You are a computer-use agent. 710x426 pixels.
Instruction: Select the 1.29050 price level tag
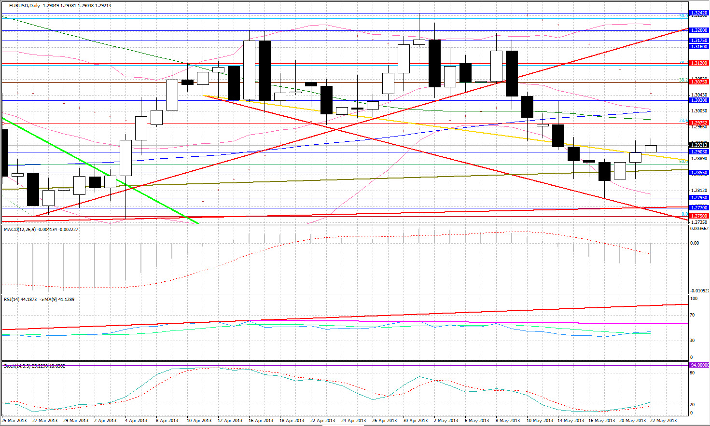coord(698,152)
